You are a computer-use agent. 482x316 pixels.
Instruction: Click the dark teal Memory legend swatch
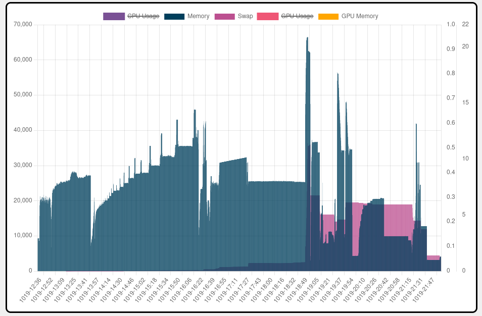pyautogui.click(x=175, y=16)
